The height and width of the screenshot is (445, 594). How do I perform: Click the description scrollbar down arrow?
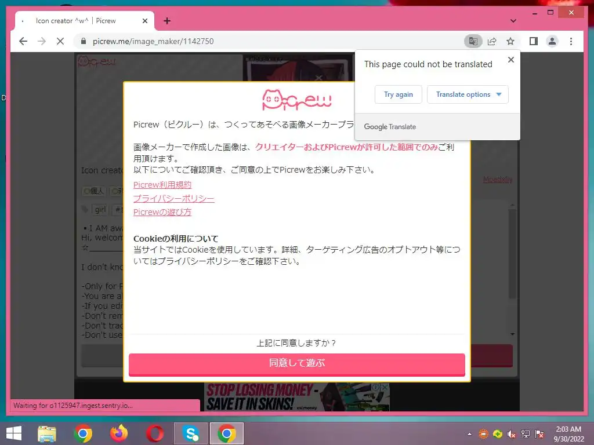coord(513,334)
